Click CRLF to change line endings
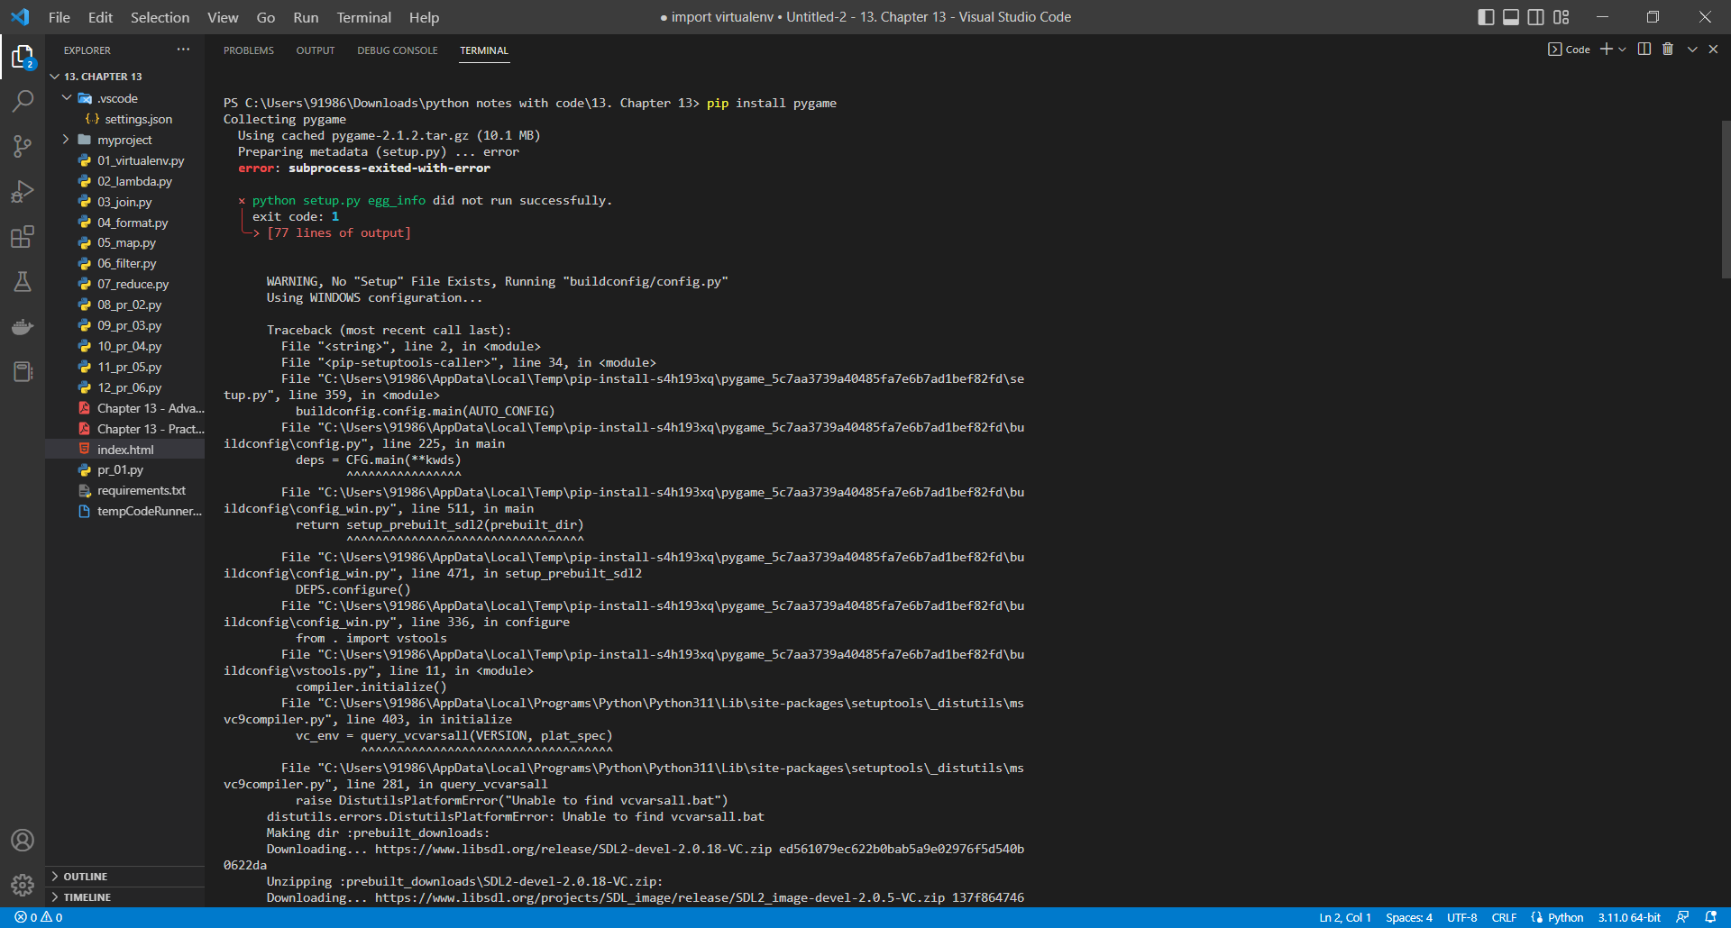This screenshot has width=1731, height=928. [x=1505, y=917]
